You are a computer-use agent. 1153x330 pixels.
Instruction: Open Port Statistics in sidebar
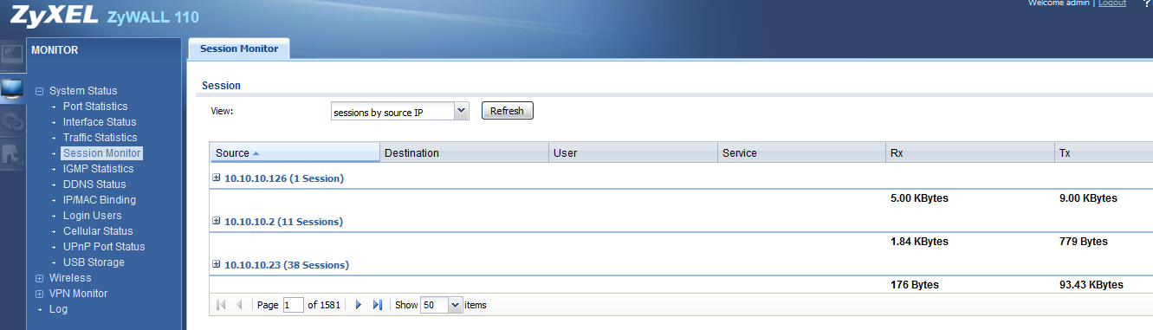coord(95,107)
